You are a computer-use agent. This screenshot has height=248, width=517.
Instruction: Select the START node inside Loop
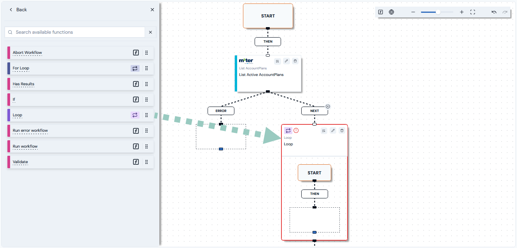click(x=314, y=173)
